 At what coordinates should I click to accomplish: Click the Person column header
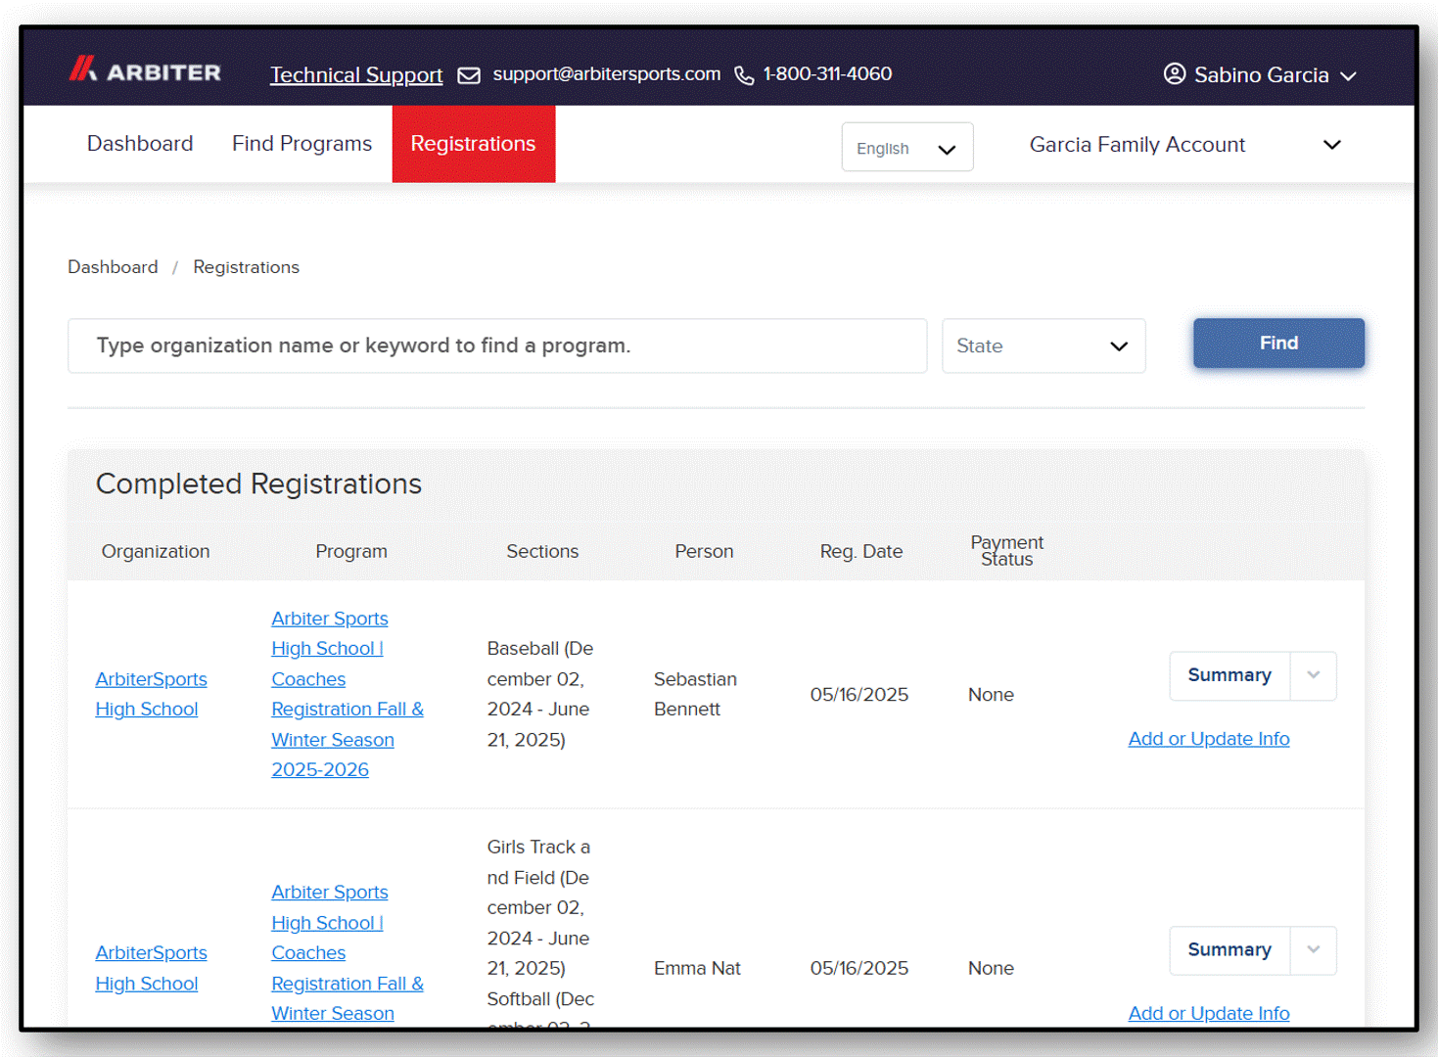point(704,551)
